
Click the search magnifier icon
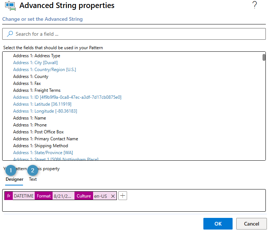click(x=10, y=34)
